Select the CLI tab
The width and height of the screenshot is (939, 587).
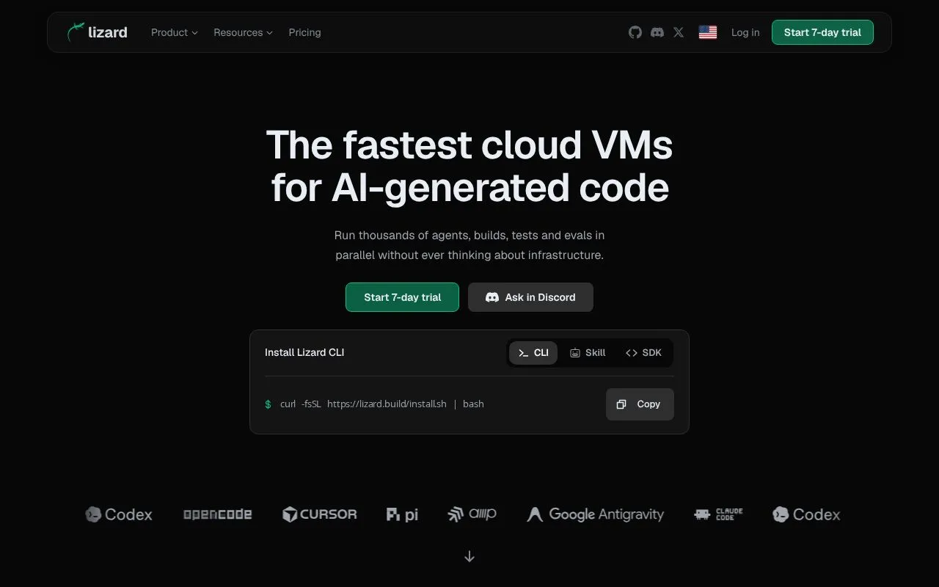pyautogui.click(x=533, y=353)
